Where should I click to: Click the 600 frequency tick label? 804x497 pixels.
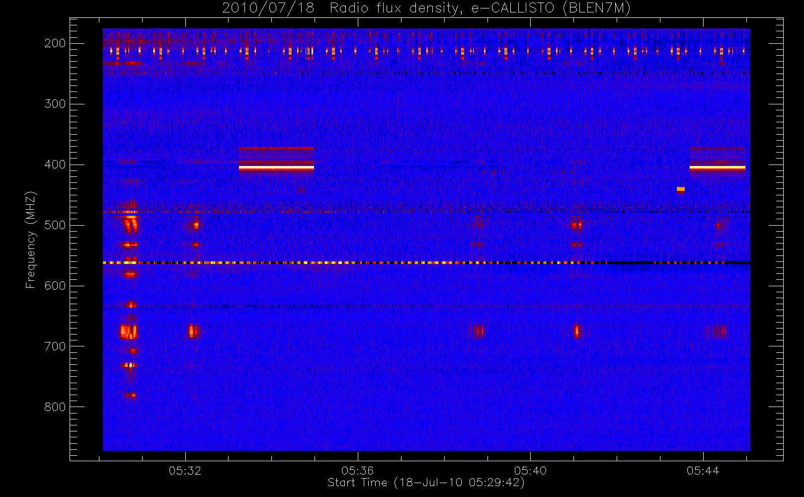click(x=55, y=286)
